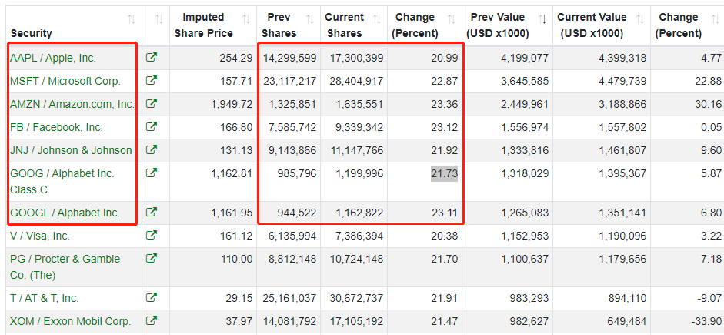This screenshot has height=335, width=724.
Task: Open external link icon for Visa row
Action: click(152, 236)
